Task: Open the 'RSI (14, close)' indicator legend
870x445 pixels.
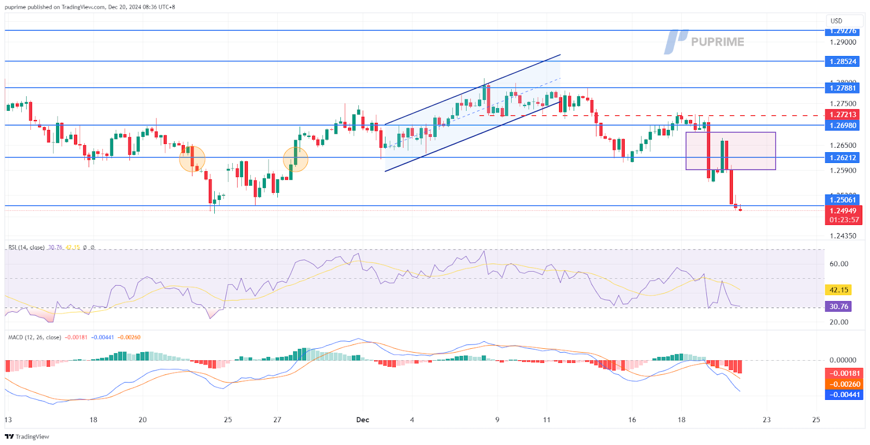Action: point(26,247)
